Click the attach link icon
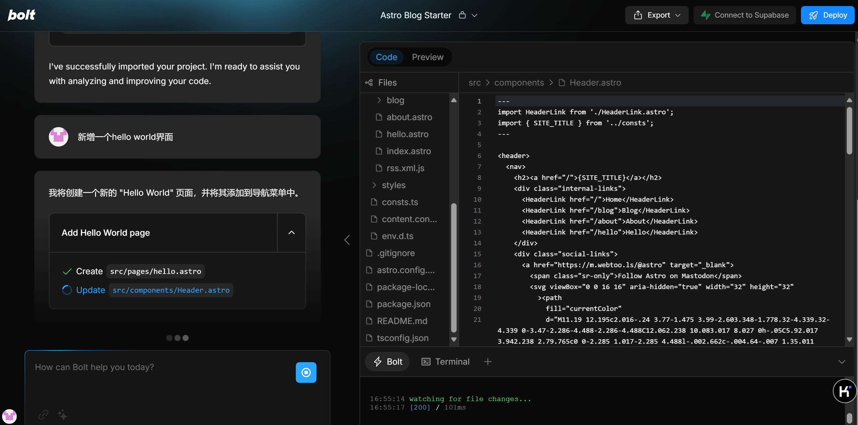This screenshot has width=858, height=425. 43,414
